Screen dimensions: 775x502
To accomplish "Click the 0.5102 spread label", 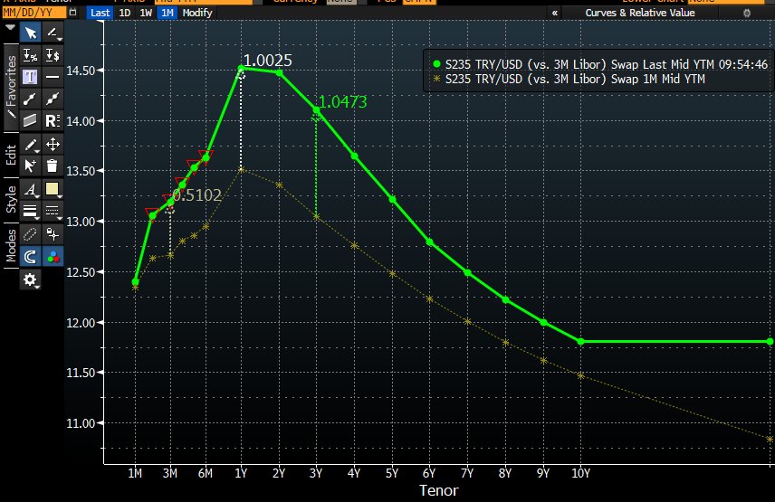I will (196, 195).
